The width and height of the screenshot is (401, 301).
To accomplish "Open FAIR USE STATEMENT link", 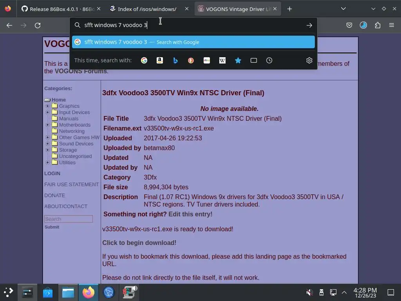I will coord(71,184).
